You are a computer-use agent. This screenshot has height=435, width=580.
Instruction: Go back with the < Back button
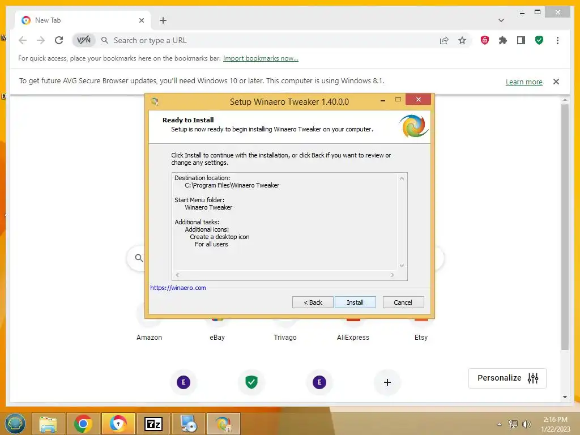click(313, 302)
